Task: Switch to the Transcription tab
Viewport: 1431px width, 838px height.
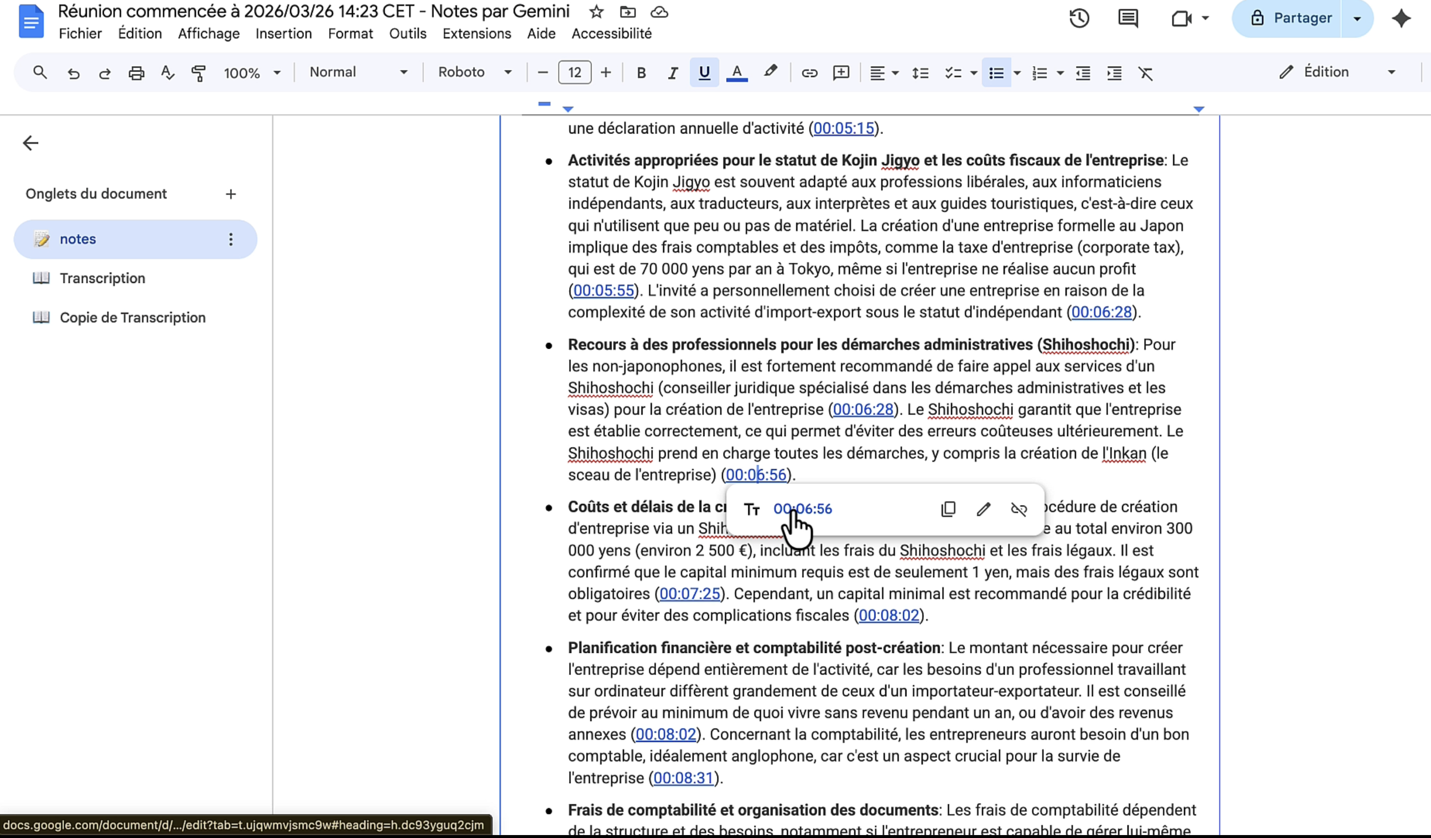Action: click(x=102, y=278)
